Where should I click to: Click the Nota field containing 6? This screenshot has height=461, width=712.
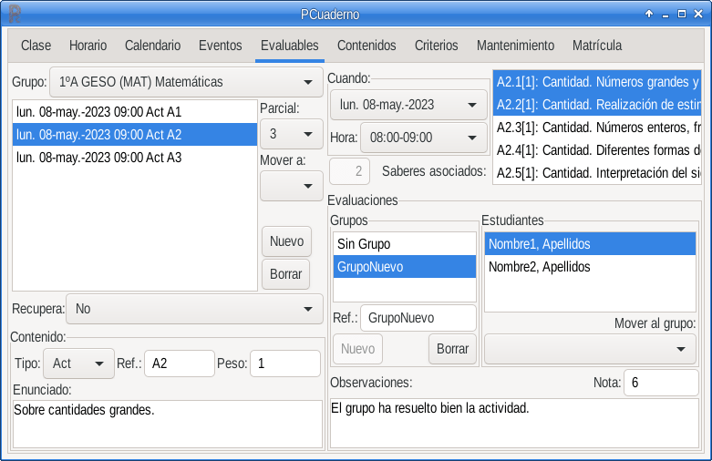point(661,383)
